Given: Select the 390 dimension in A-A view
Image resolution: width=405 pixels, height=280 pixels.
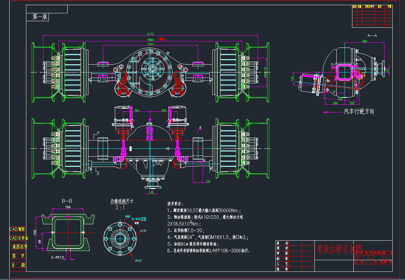Looking at the screenshot, I should (x=364, y=41).
